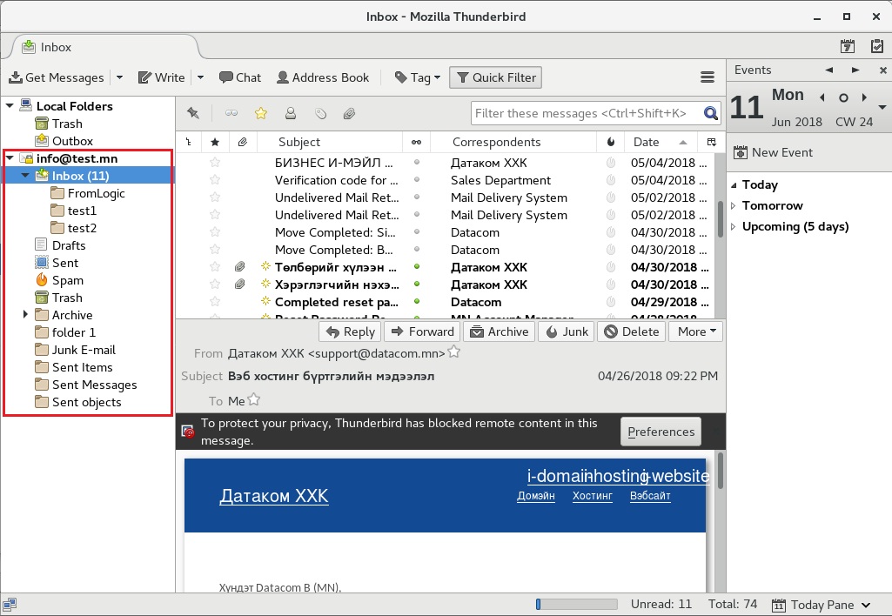Sort by attachment column header
Viewport: 892px width, 616px height.
243,142
